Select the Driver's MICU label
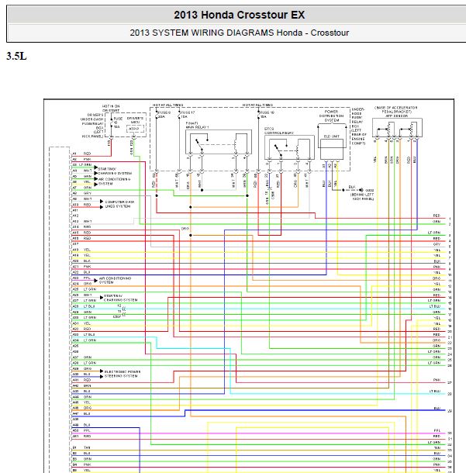The height and width of the screenshot is (473, 466). click(135, 120)
